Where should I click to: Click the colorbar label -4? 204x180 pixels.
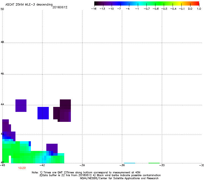coord(128,9)
